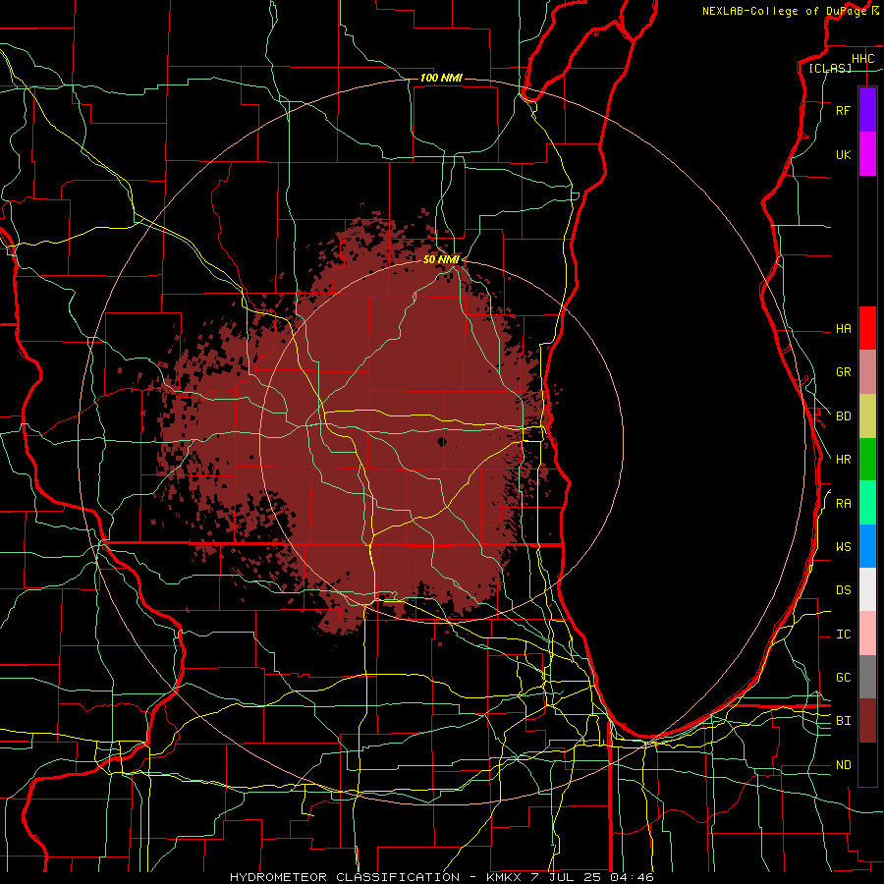Click the "BD" legend label
This screenshot has height=884, width=884.
click(x=843, y=416)
